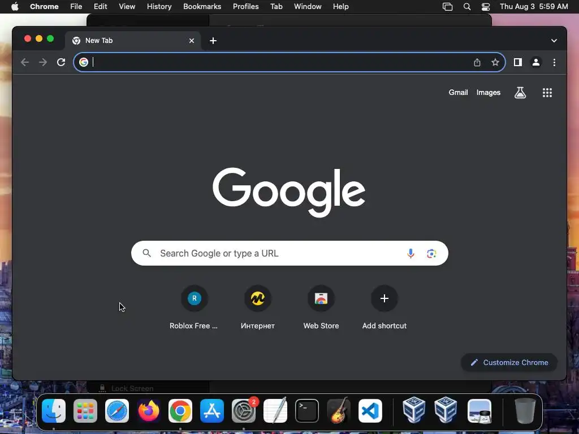Open the View menu
Image resolution: width=579 pixels, height=434 pixels.
coord(127,7)
